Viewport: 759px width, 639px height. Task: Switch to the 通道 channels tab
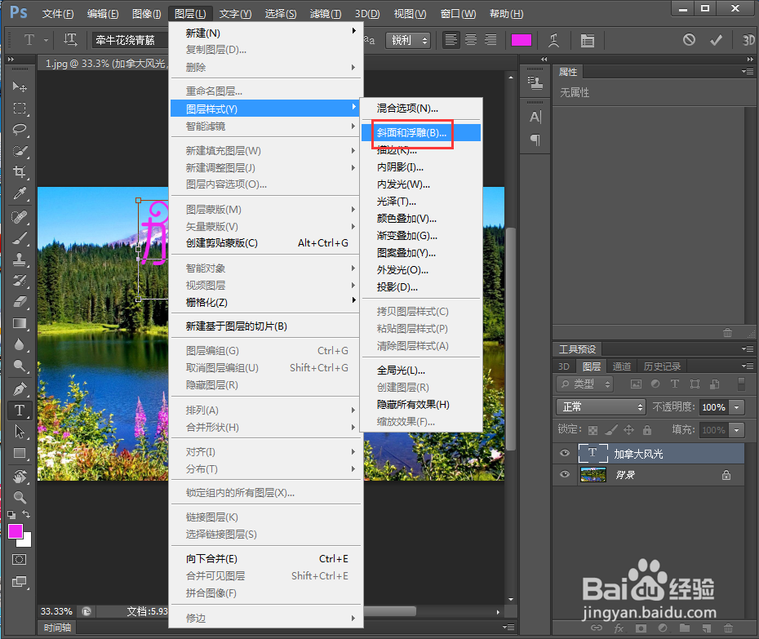(x=621, y=366)
